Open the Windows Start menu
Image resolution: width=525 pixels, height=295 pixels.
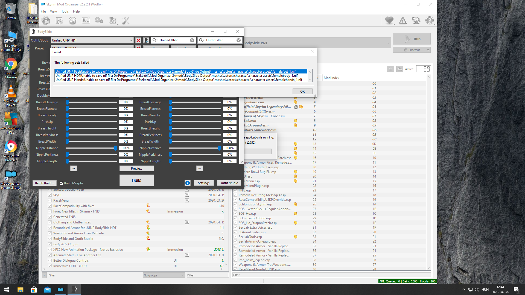[x=7, y=290]
